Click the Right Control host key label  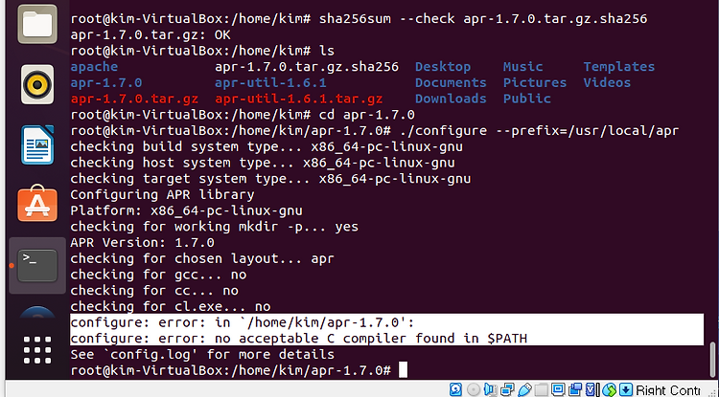click(668, 390)
